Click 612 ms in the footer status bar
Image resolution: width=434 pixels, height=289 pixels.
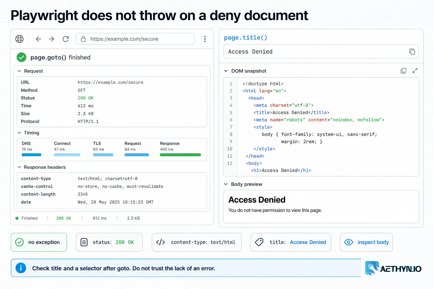click(99, 218)
